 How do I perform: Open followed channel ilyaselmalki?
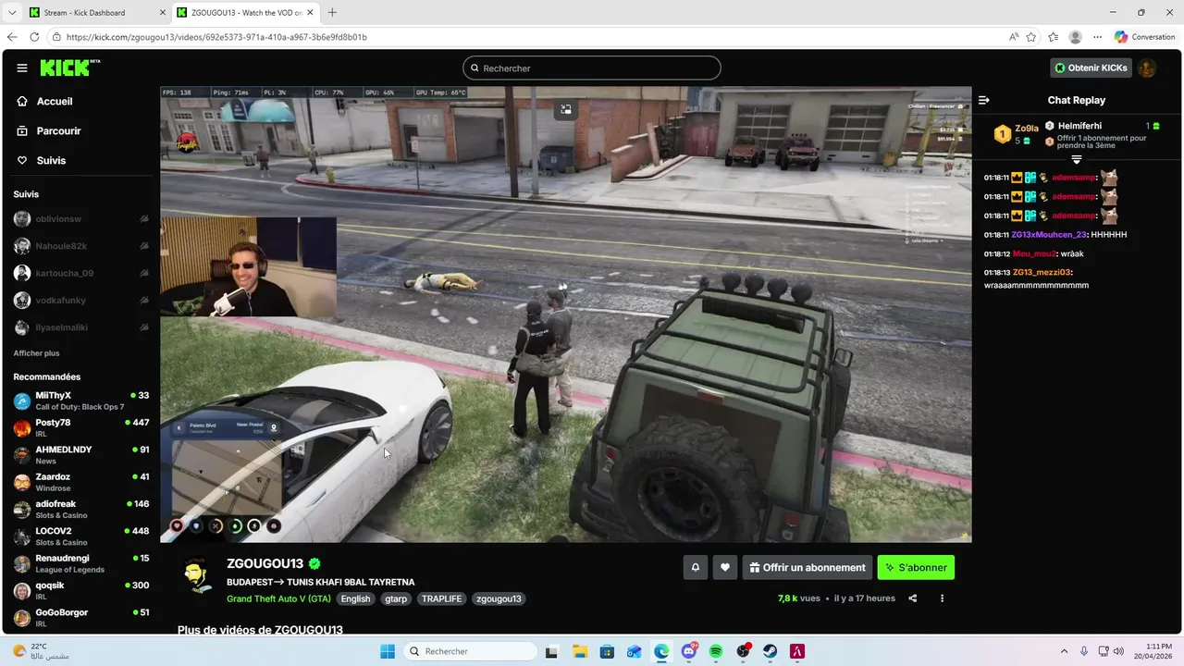click(x=81, y=327)
